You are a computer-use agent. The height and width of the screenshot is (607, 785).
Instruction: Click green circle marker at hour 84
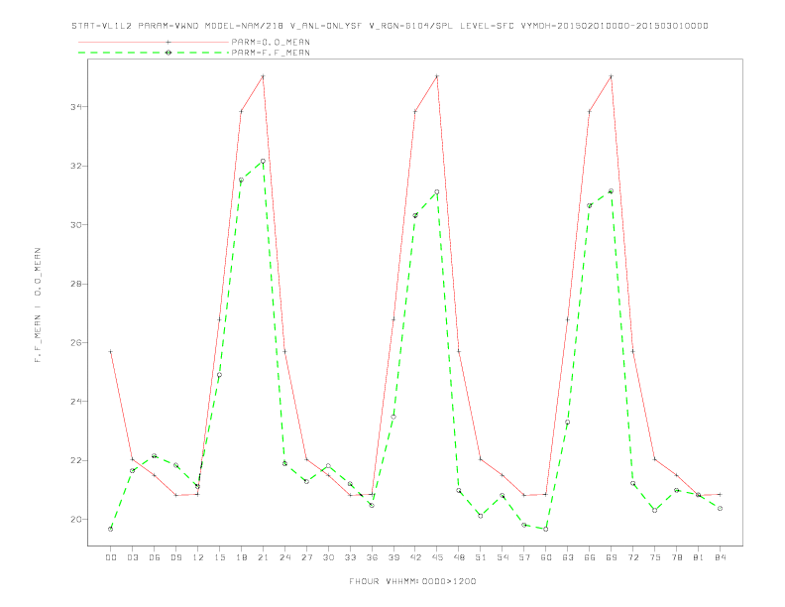coord(721,509)
